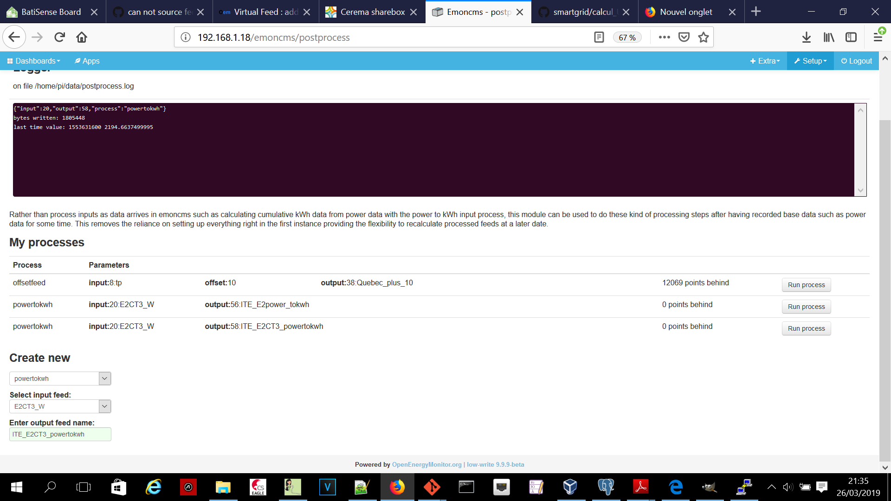
Task: Run process for the offsetfeed row
Action: (806, 285)
